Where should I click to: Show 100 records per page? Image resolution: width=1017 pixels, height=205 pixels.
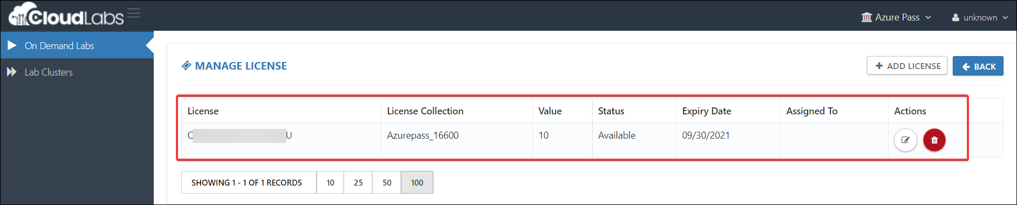(x=417, y=182)
